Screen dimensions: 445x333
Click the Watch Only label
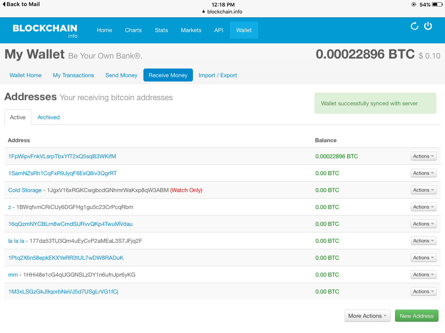tap(186, 190)
